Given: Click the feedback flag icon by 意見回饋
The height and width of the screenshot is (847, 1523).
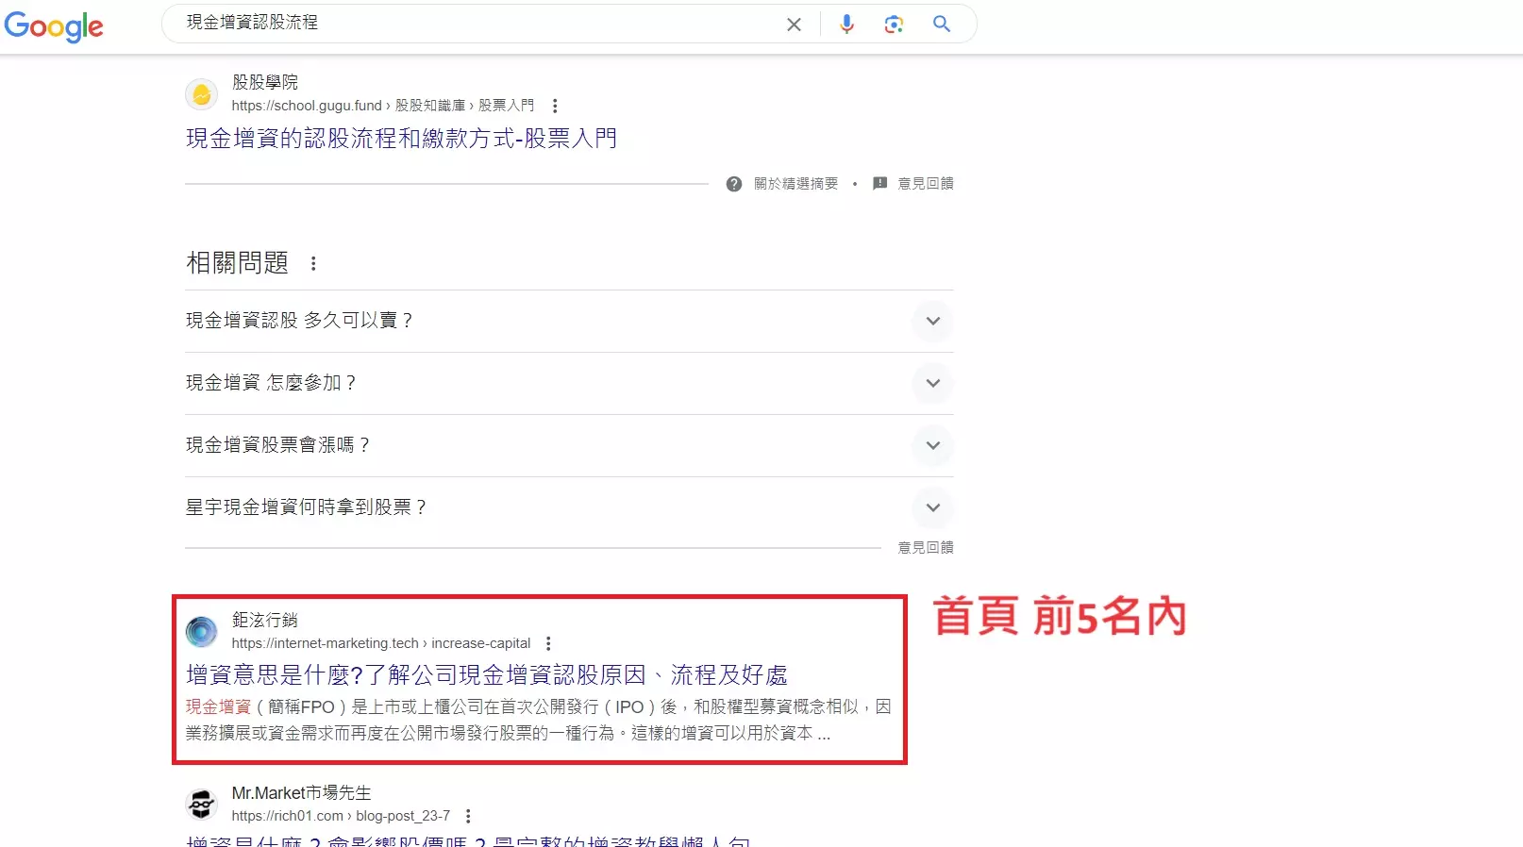Looking at the screenshot, I should (x=879, y=183).
